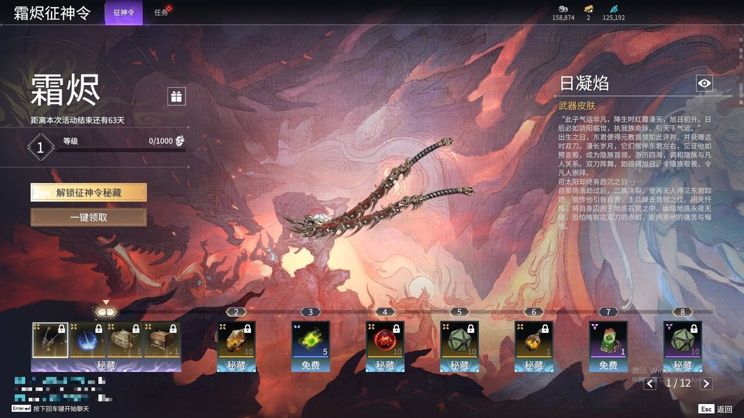Click the 免费 label under level 3 reward
This screenshot has width=744, height=418.
(x=311, y=365)
